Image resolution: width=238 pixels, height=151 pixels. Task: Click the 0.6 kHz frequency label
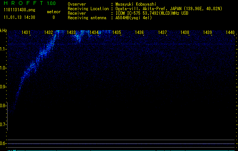click(x=3, y=143)
